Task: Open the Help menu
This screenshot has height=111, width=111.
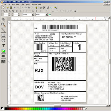Action: coord(40,4)
